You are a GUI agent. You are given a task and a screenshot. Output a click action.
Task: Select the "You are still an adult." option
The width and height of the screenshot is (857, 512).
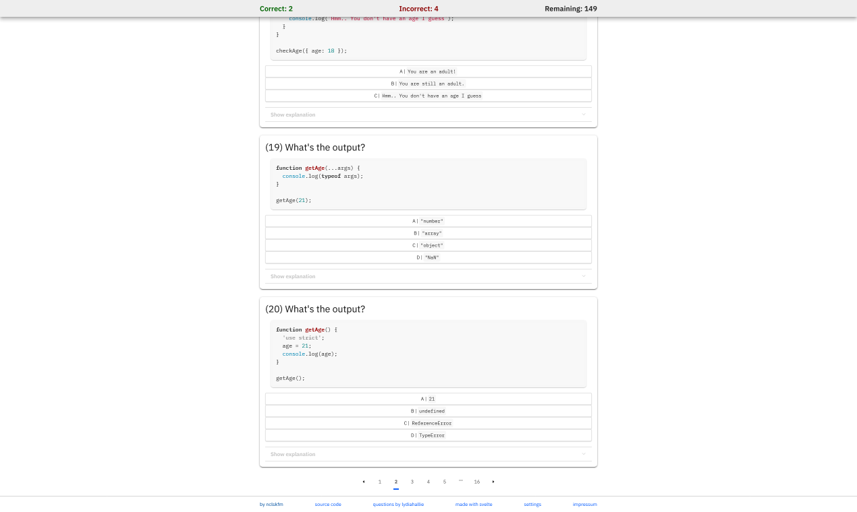point(428,84)
